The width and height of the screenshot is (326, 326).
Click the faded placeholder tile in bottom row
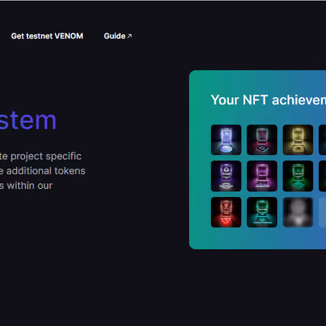(x=322, y=213)
